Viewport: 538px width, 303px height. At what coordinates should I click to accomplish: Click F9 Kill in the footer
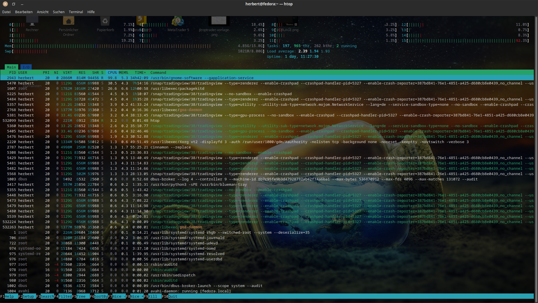(153, 296)
